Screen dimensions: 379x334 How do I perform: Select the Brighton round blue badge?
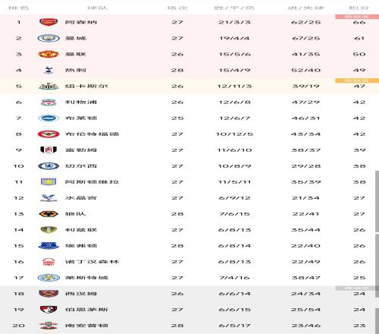coord(49,118)
